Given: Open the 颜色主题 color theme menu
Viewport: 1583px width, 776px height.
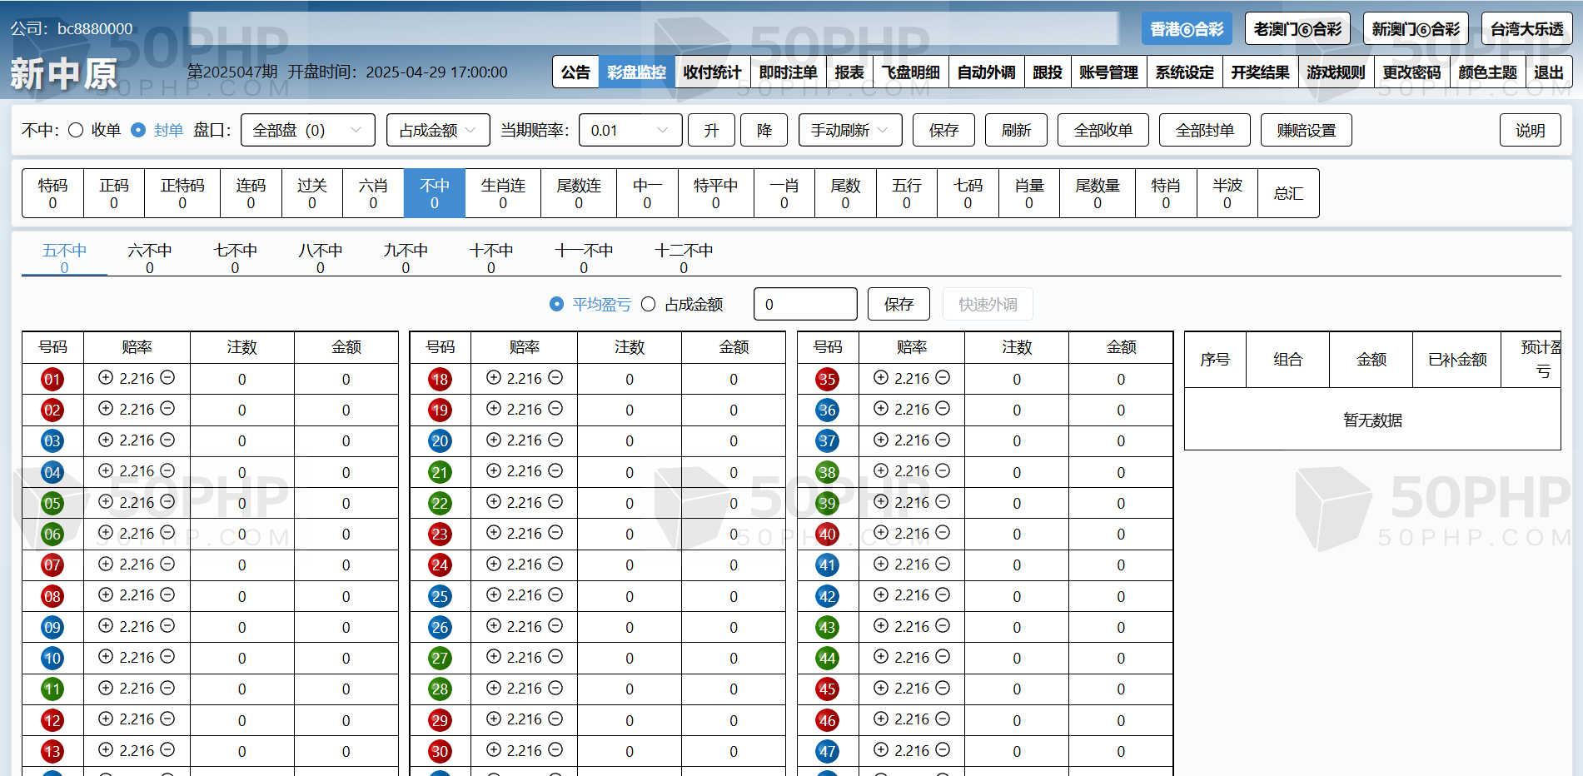Looking at the screenshot, I should pyautogui.click(x=1487, y=72).
